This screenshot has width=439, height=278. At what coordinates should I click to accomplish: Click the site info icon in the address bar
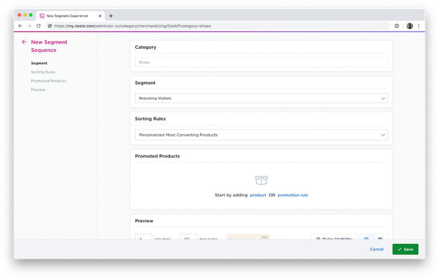coord(50,26)
